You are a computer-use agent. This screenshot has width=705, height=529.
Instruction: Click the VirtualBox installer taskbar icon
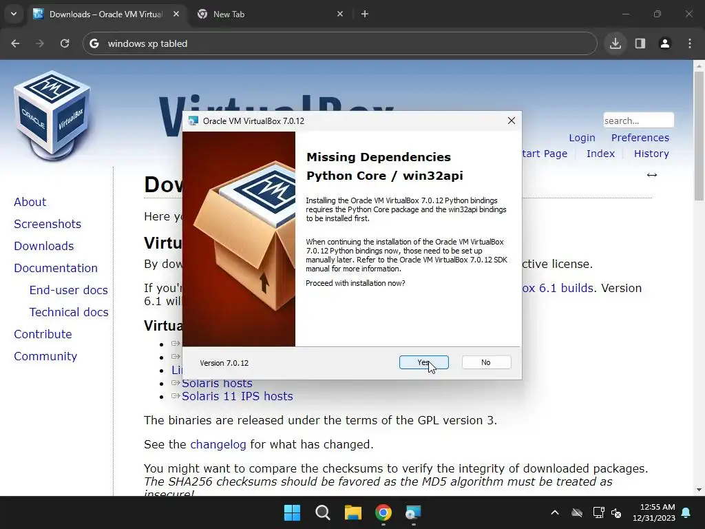pos(413,512)
